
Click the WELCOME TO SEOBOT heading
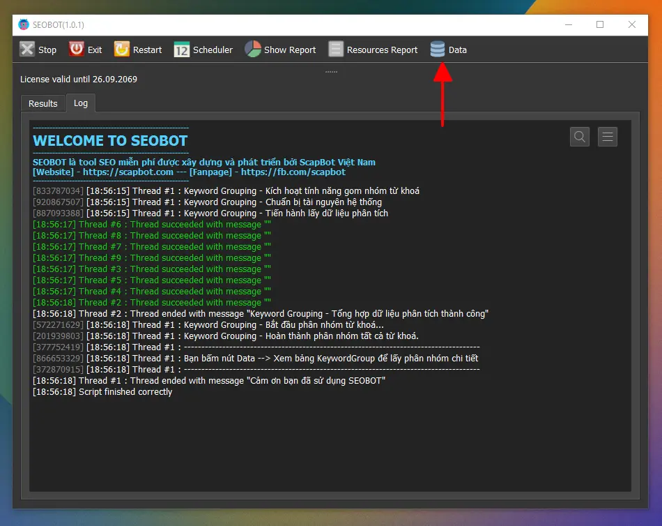coord(110,140)
